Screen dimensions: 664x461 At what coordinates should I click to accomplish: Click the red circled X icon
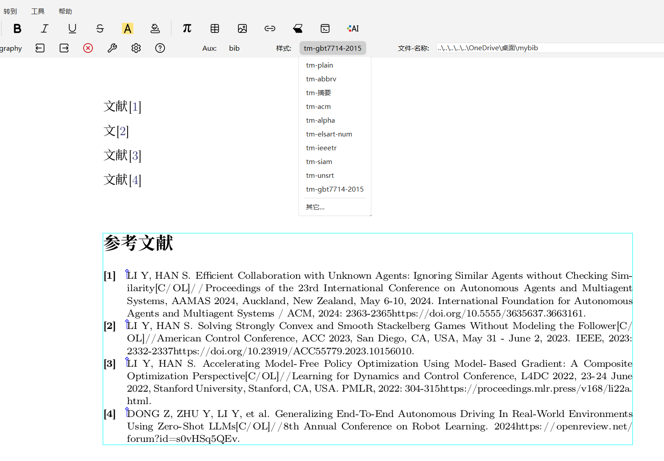coord(88,48)
